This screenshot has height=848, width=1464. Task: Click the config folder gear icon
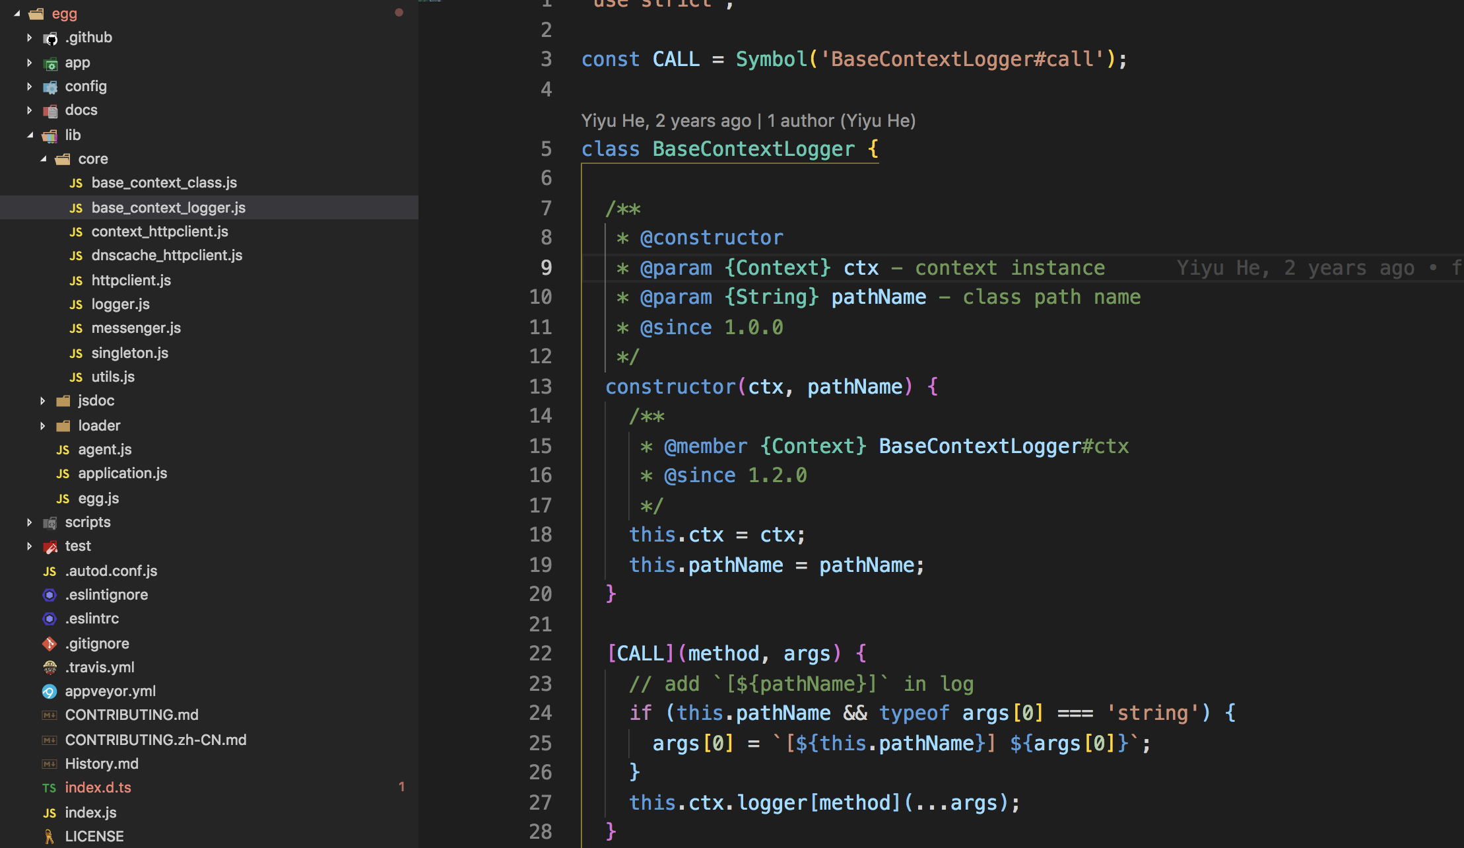pyautogui.click(x=50, y=87)
